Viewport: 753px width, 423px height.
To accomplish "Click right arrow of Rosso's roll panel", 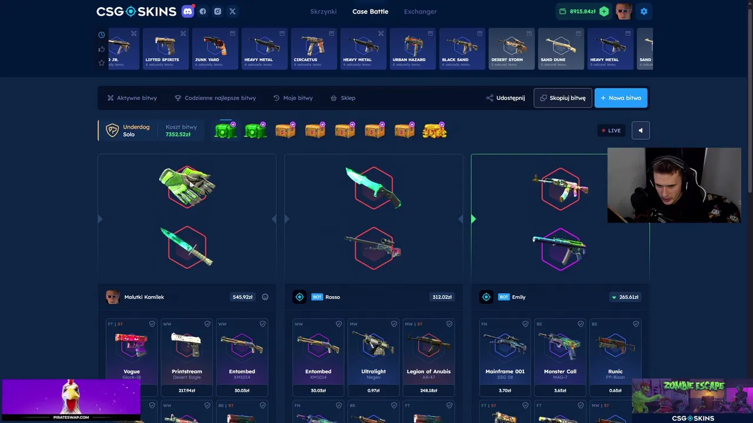I will point(460,219).
